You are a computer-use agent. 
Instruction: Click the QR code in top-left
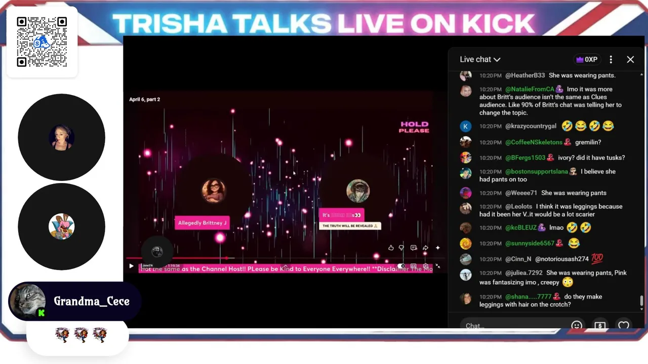[x=42, y=41]
